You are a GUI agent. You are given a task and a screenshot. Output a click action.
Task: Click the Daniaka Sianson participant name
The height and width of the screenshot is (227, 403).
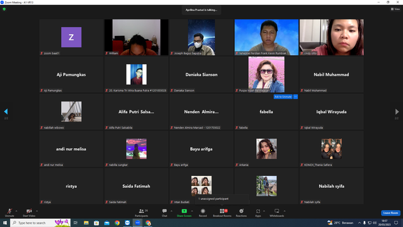(x=201, y=74)
